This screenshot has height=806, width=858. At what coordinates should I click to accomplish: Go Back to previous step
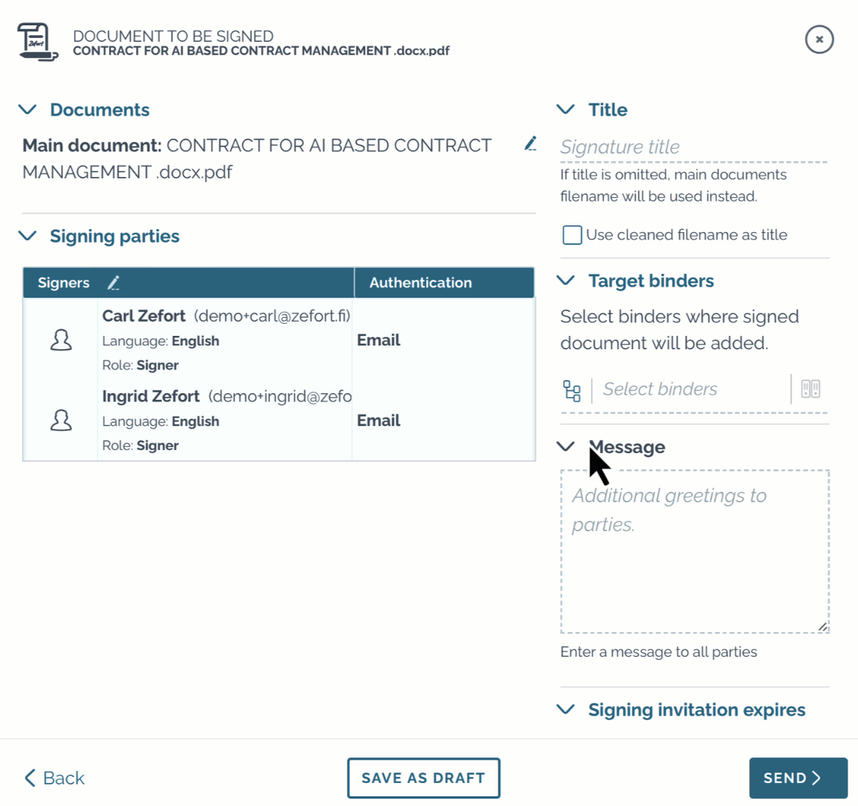(54, 778)
